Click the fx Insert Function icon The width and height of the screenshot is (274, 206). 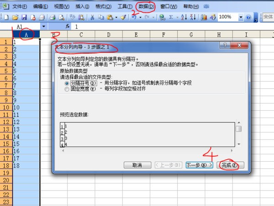[68, 27]
